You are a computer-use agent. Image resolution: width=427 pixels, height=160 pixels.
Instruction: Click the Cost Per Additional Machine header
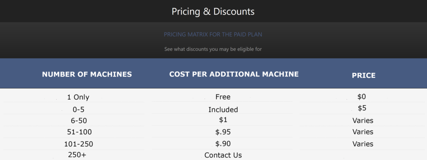(x=234, y=74)
